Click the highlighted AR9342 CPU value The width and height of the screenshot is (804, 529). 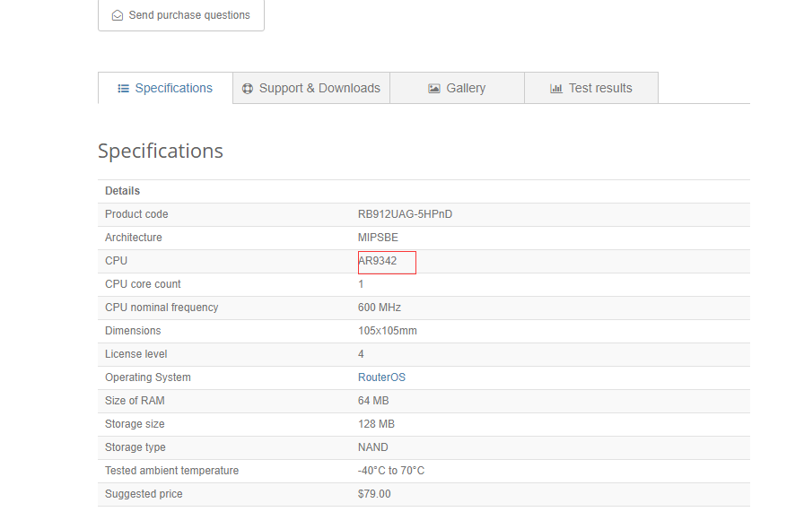[379, 261]
